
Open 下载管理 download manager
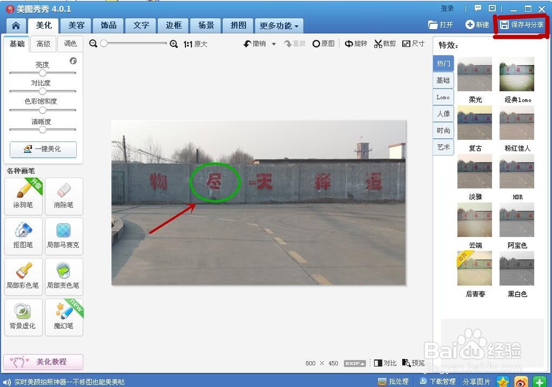[x=438, y=381]
